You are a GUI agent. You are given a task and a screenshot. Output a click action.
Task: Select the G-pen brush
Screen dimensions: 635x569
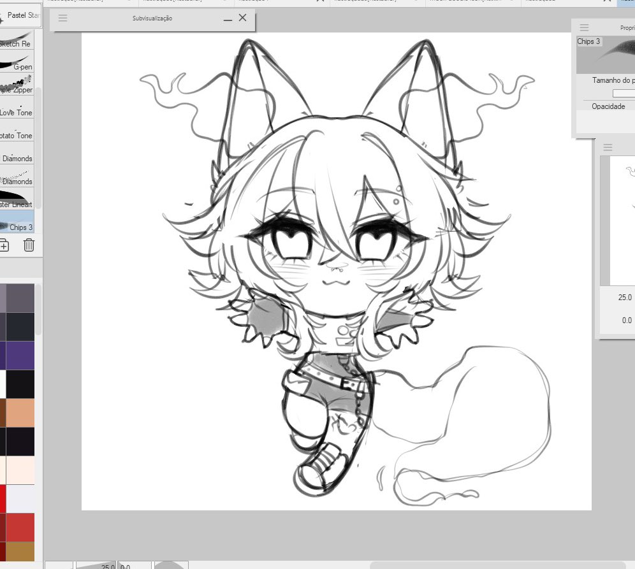coord(17,61)
